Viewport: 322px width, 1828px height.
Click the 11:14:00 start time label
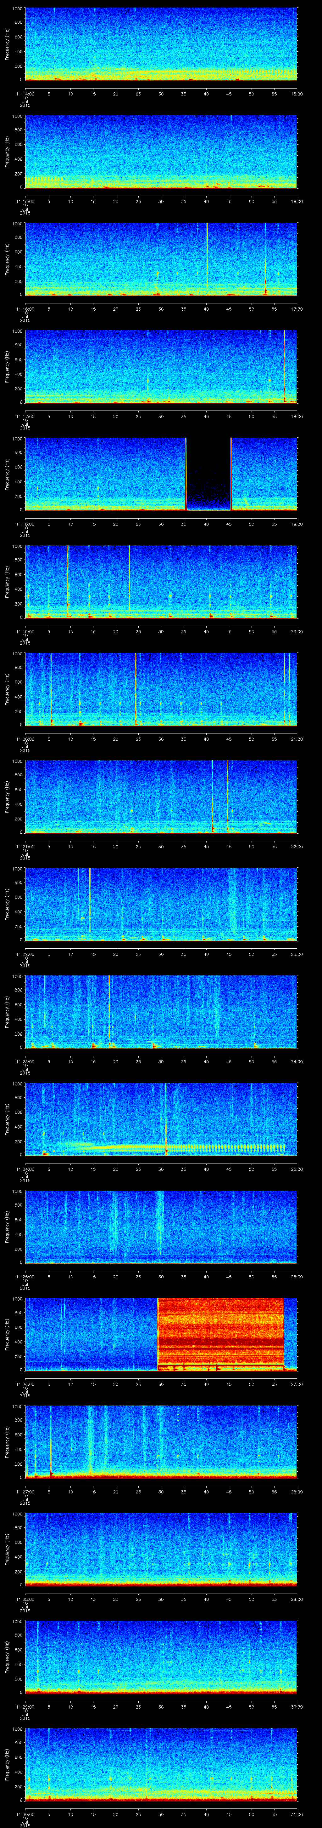[x=25, y=94]
